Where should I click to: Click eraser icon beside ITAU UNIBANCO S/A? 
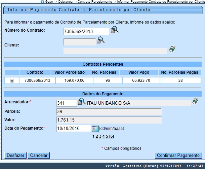tap(196, 101)
